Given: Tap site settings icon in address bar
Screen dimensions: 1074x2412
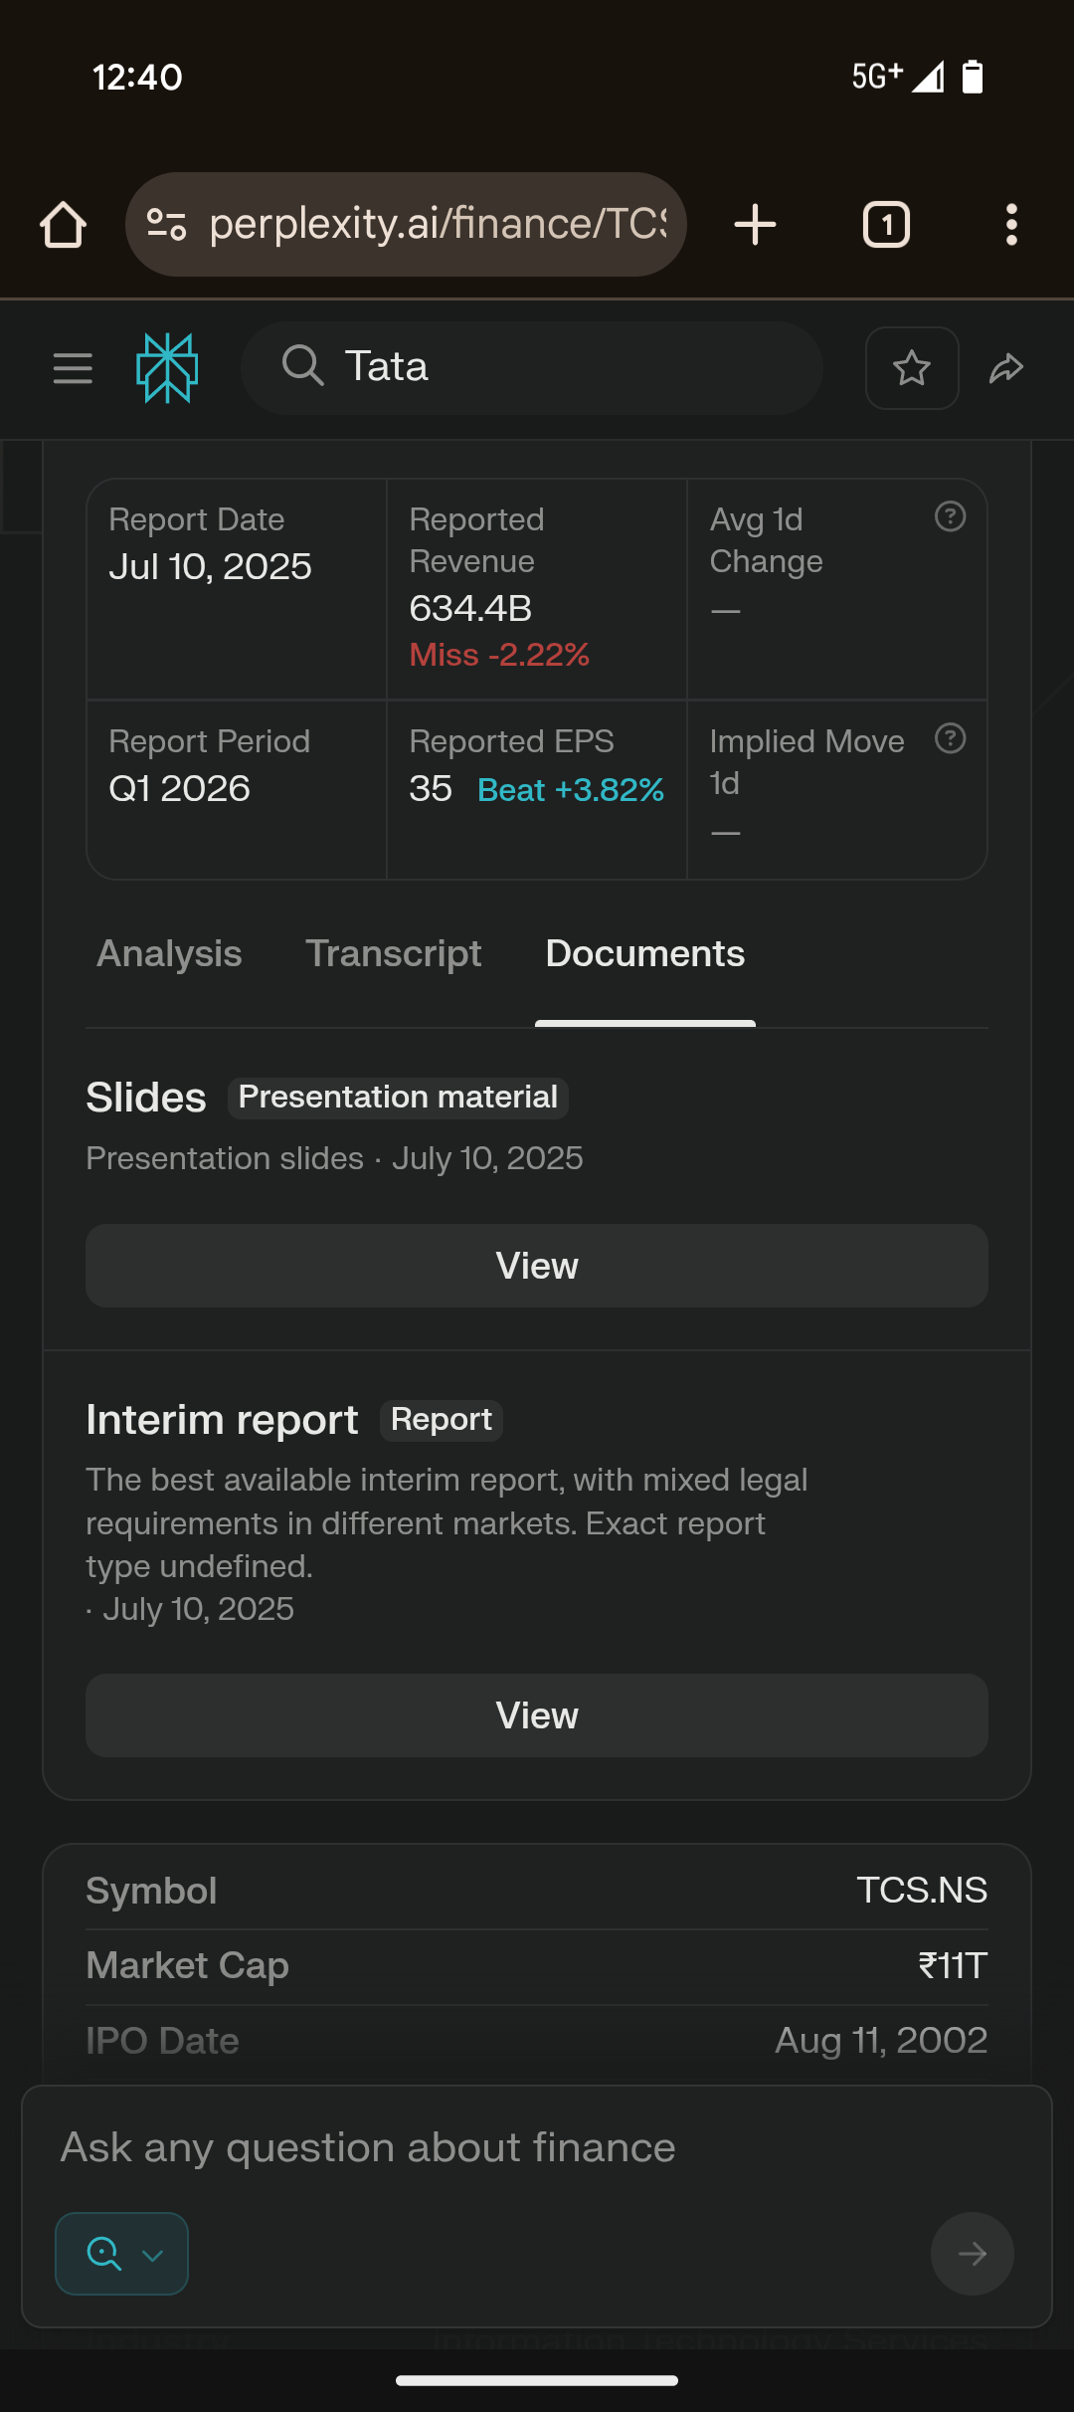Looking at the screenshot, I should pyautogui.click(x=166, y=225).
